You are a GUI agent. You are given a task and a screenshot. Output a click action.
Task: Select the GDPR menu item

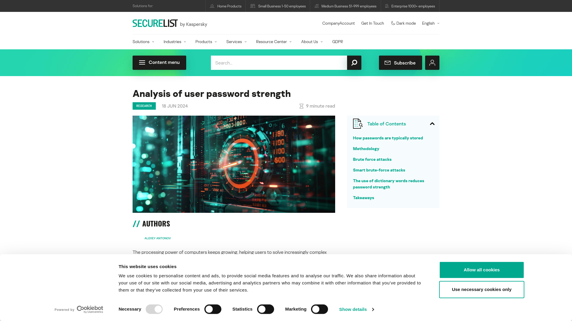(337, 41)
